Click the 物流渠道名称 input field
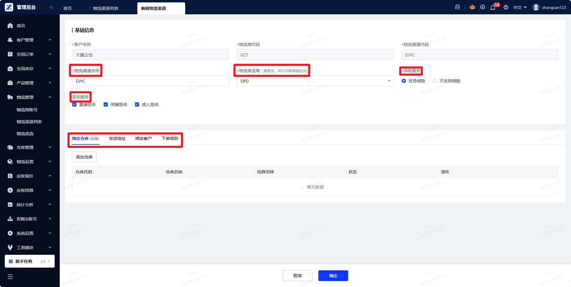Viewport: 571px width, 287px height. [x=151, y=81]
